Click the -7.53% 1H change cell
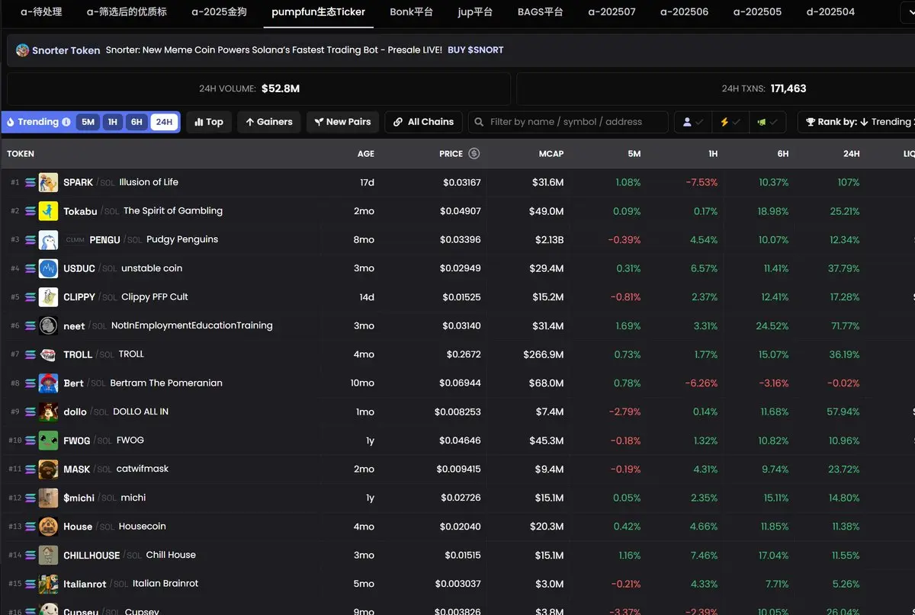 pos(701,183)
